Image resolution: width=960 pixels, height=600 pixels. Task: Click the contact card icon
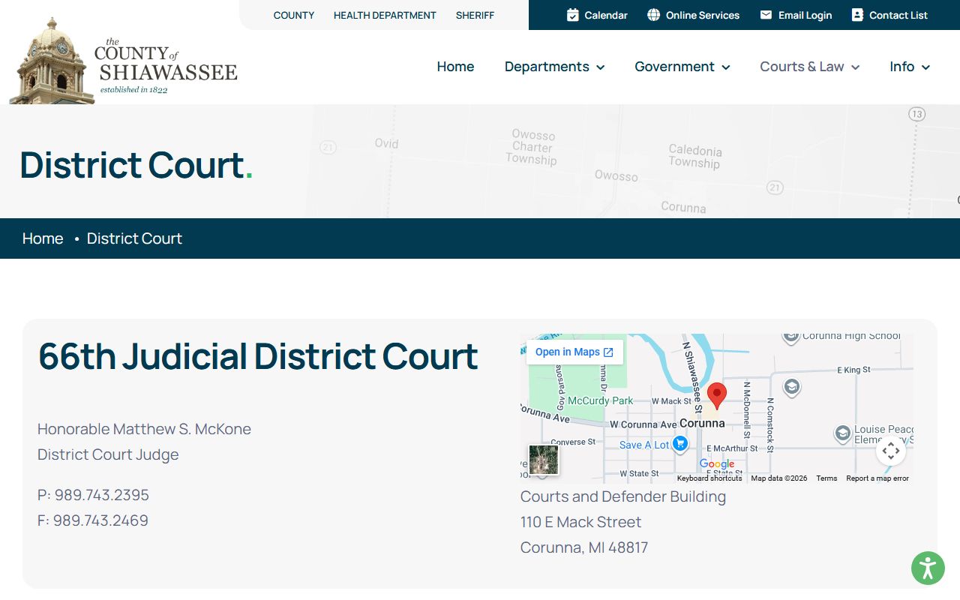857,15
